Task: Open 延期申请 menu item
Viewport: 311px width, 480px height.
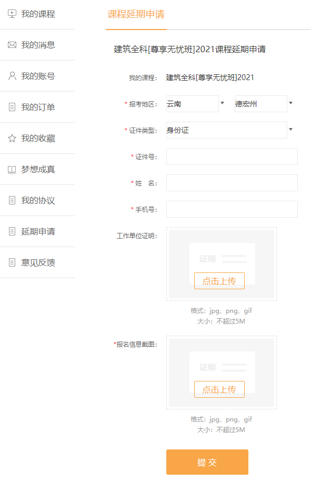Action: [37, 231]
